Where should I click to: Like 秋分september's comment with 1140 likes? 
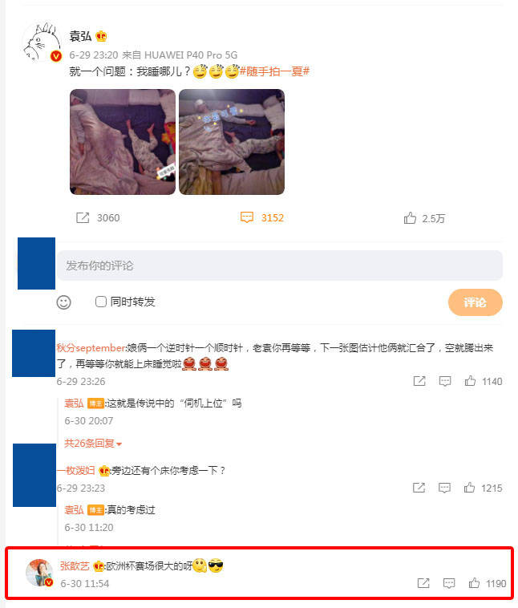coord(470,381)
